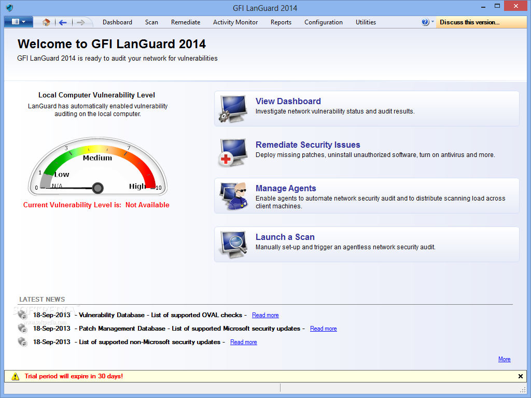Click the Launch a Scan magnifier icon
Viewport: 531px width, 398px height.
[234, 245]
